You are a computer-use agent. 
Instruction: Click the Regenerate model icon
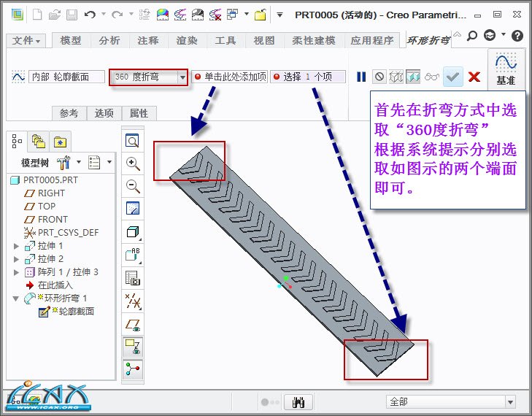pyautogui.click(x=144, y=15)
